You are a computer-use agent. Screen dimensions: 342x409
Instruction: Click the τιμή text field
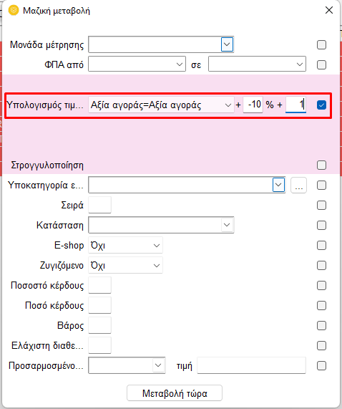251,365
